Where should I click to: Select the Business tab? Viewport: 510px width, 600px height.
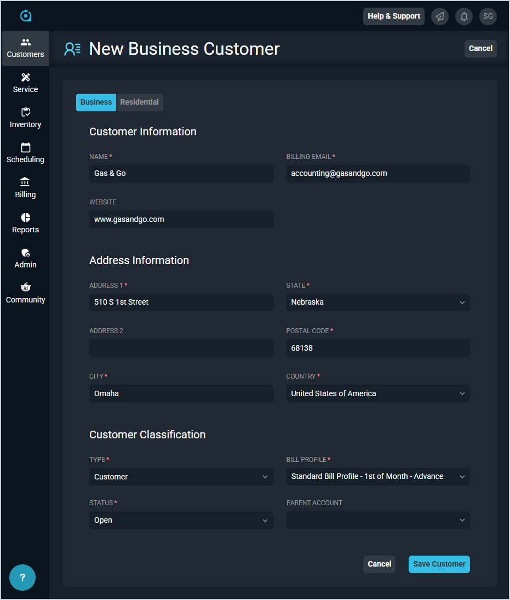coord(96,102)
